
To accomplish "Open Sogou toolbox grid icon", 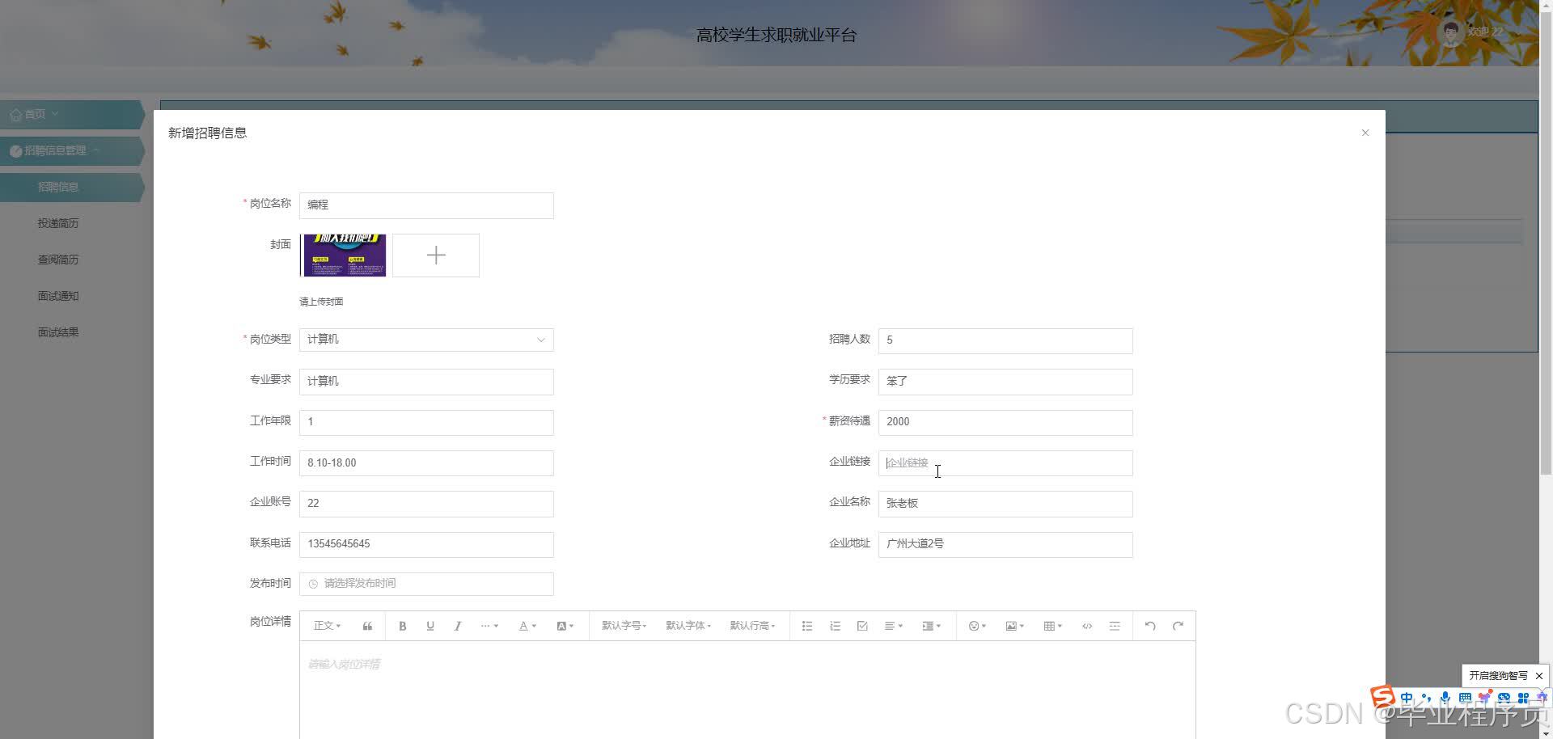I will click(1523, 698).
